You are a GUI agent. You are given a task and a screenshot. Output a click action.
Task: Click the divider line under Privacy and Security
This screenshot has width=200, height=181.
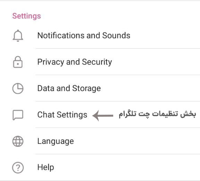118,75
